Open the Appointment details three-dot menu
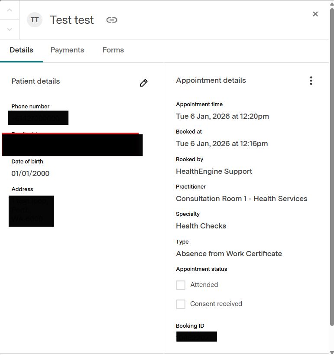The image size is (334, 355). click(x=311, y=81)
